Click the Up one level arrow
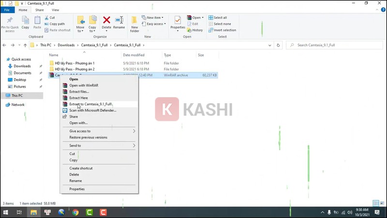 click(25, 45)
